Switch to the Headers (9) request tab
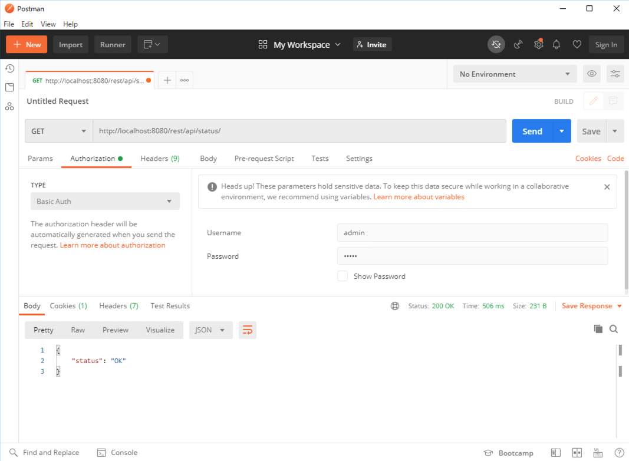The width and height of the screenshot is (629, 461). point(160,158)
